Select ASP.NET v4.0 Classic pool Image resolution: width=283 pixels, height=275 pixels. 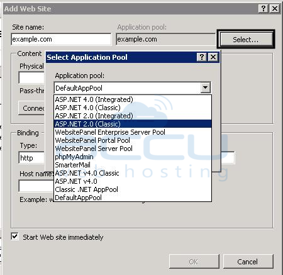[x=133, y=173]
